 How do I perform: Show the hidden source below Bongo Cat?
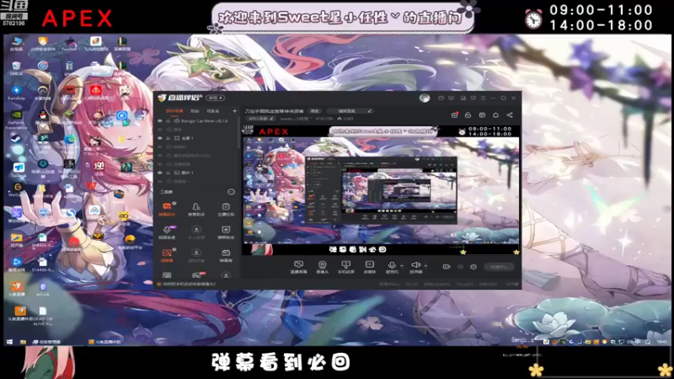(160, 130)
